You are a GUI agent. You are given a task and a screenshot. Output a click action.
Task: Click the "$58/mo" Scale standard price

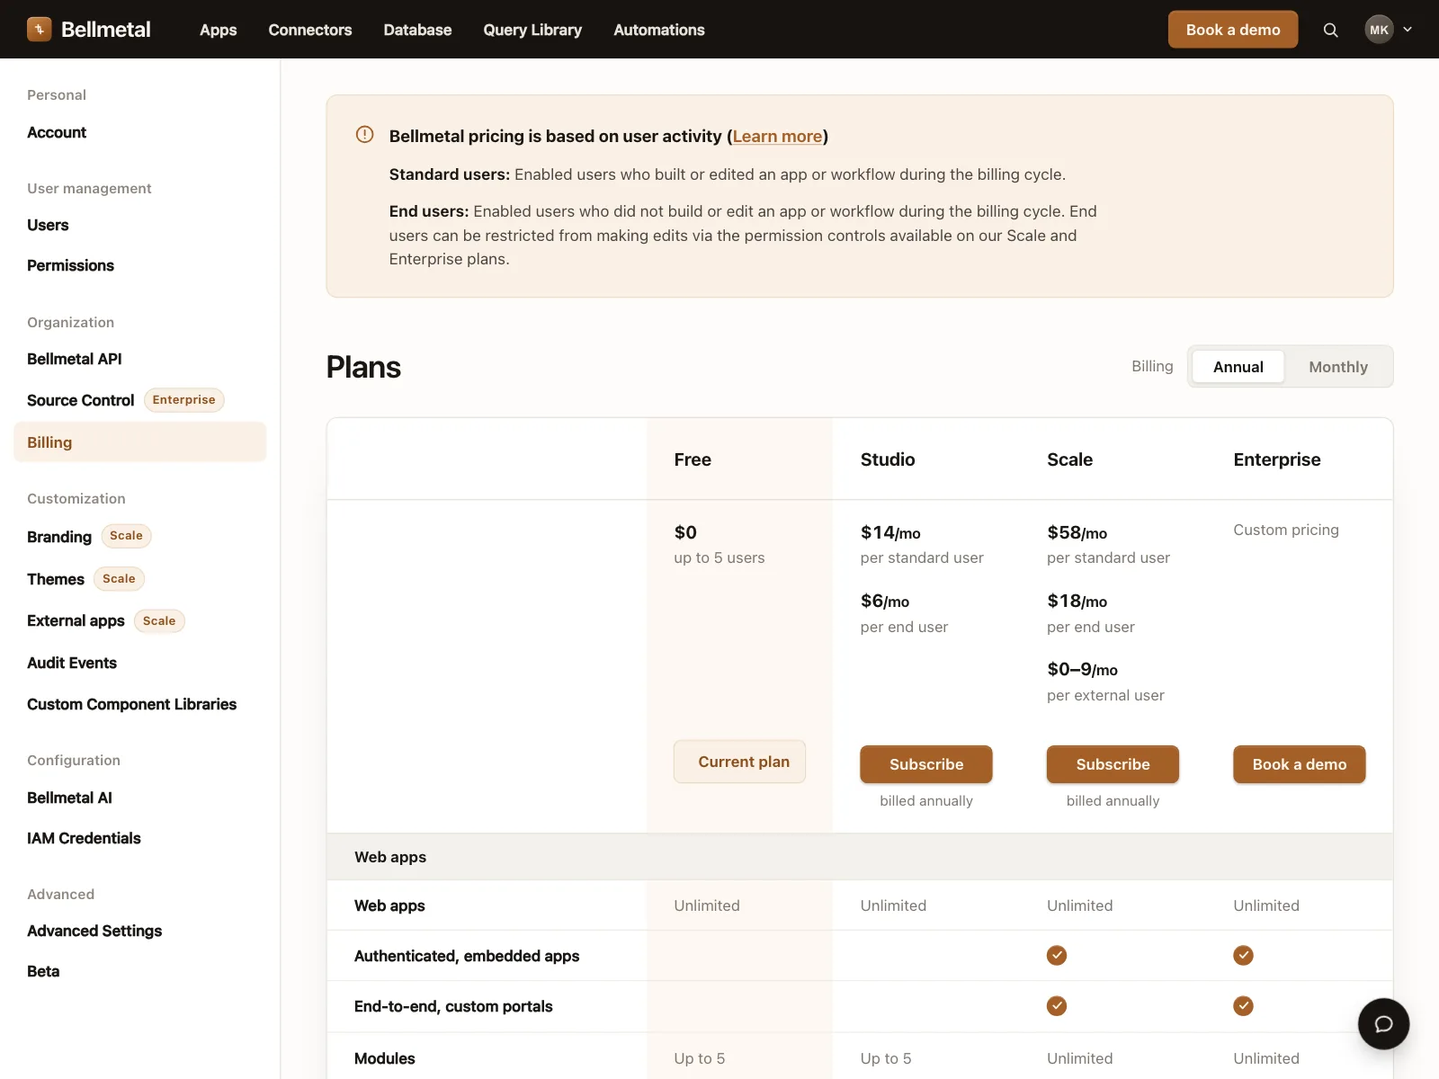(1077, 532)
